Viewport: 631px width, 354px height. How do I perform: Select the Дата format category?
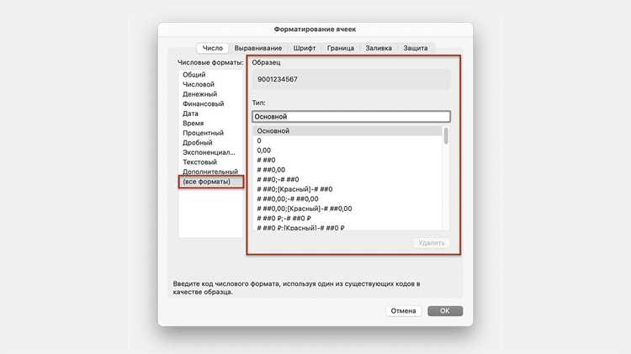(x=211, y=114)
